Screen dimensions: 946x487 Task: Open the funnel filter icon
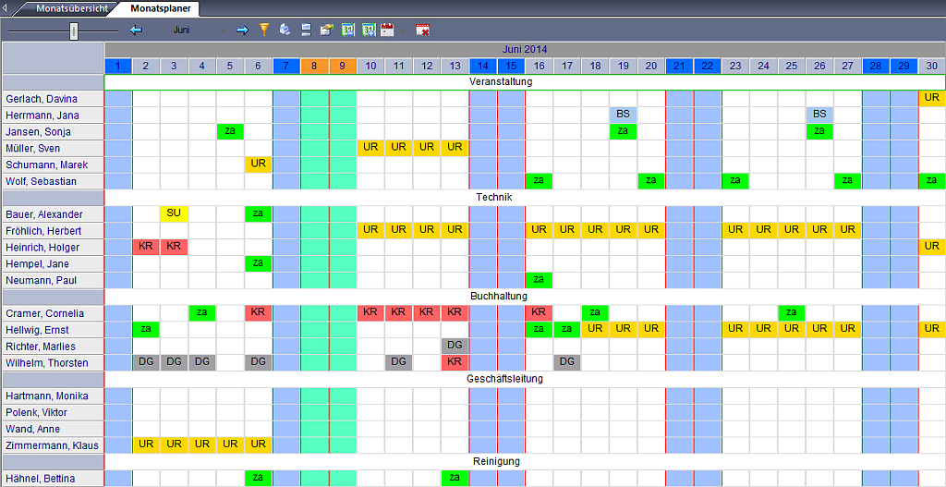tap(263, 30)
